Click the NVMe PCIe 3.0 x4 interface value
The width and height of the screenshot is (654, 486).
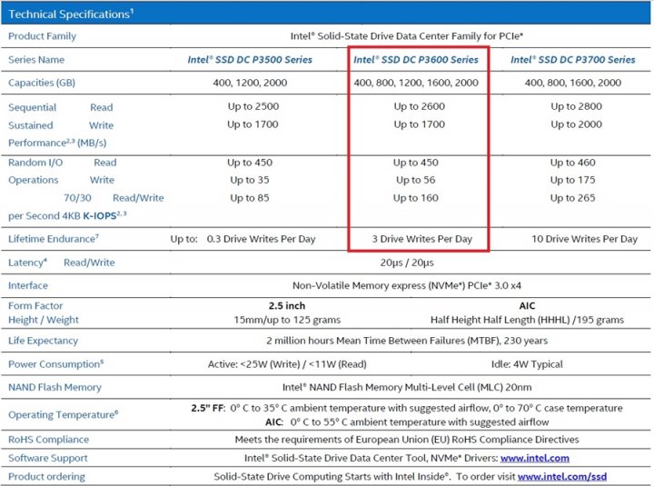click(x=407, y=286)
